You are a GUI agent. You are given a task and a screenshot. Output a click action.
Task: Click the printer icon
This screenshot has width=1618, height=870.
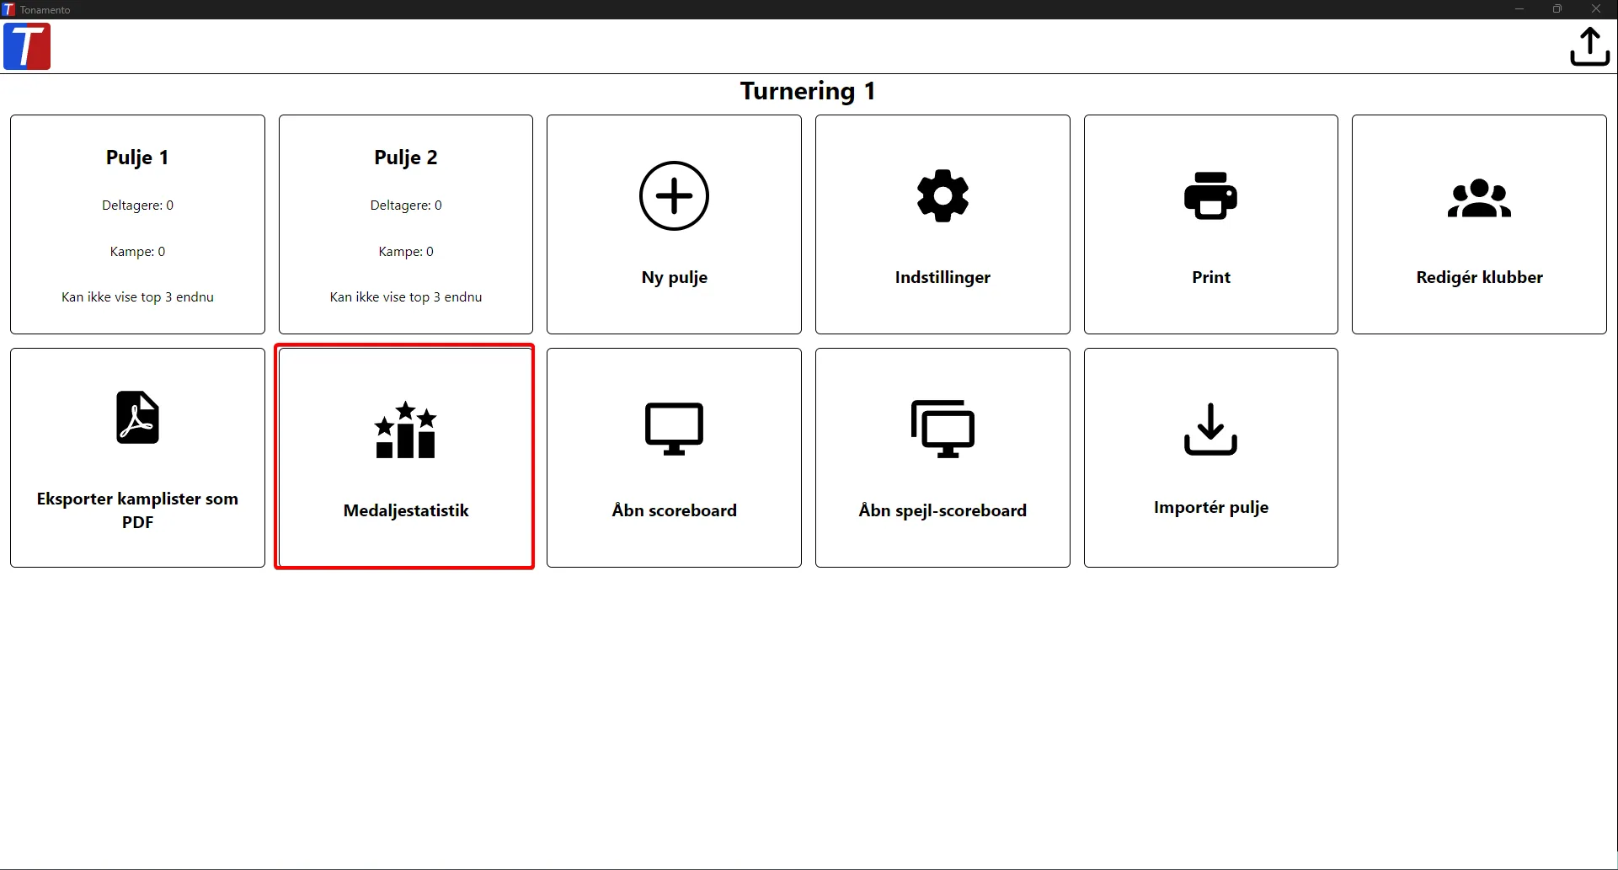tap(1210, 195)
